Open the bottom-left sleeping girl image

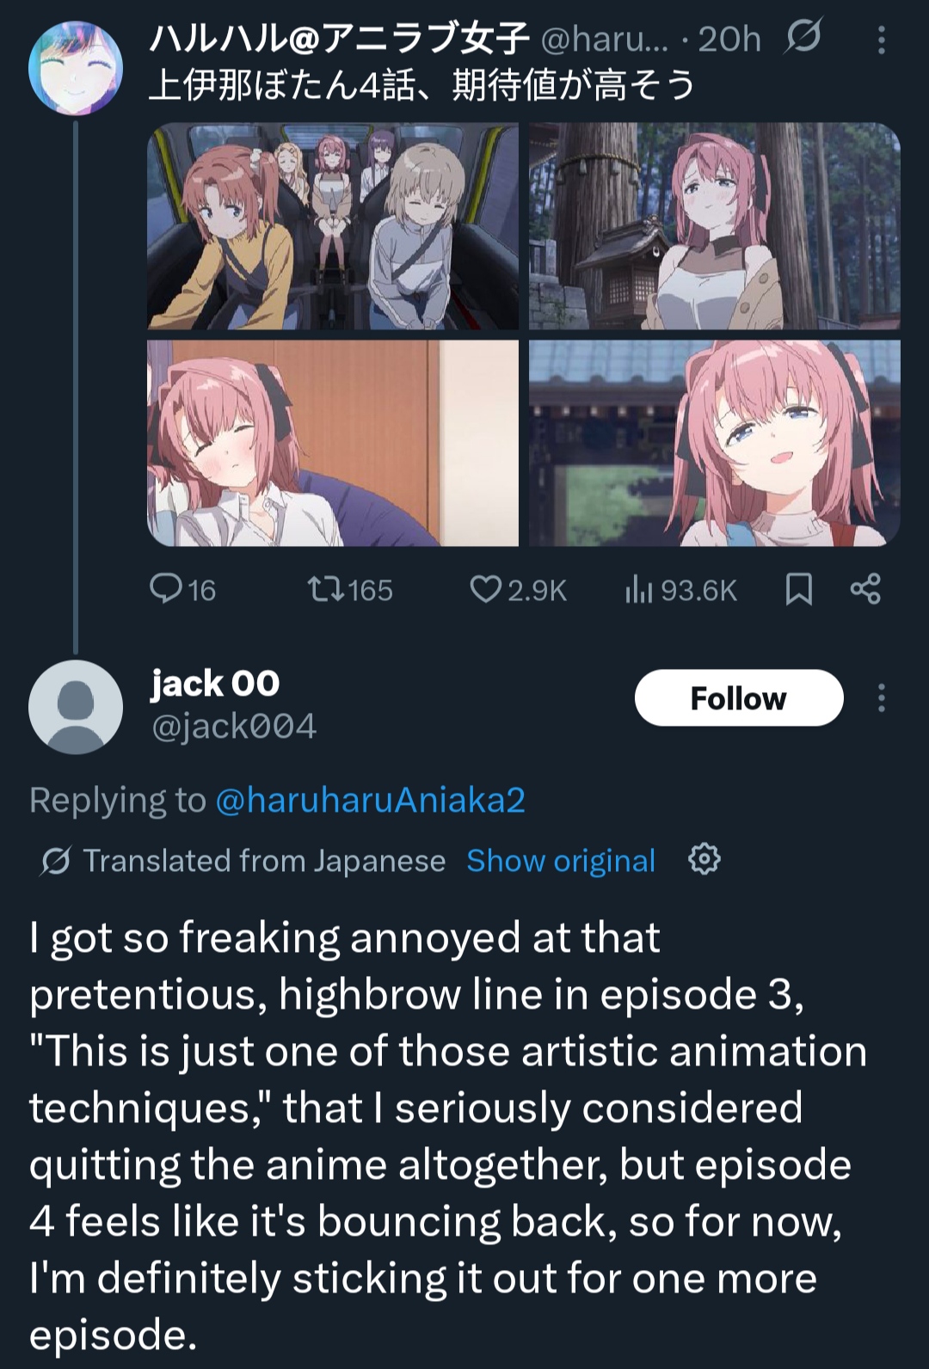point(333,443)
